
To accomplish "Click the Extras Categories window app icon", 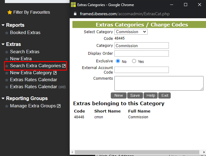I will (x=73, y=5).
